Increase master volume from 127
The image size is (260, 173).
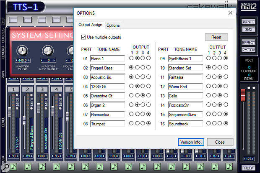pyautogui.click(x=253, y=159)
